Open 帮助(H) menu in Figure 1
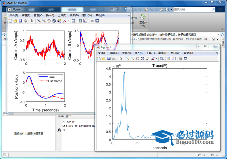The height and width of the screenshot is (159, 227). pyautogui.click(x=100, y=15)
